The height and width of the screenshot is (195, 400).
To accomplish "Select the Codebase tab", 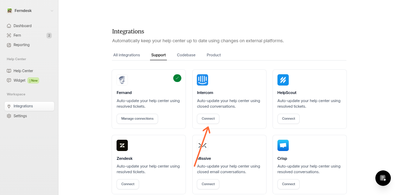I will 186,55.
